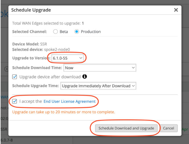Click Schedule Download and Upgrade button
The image size is (189, 144).
point(126,128)
